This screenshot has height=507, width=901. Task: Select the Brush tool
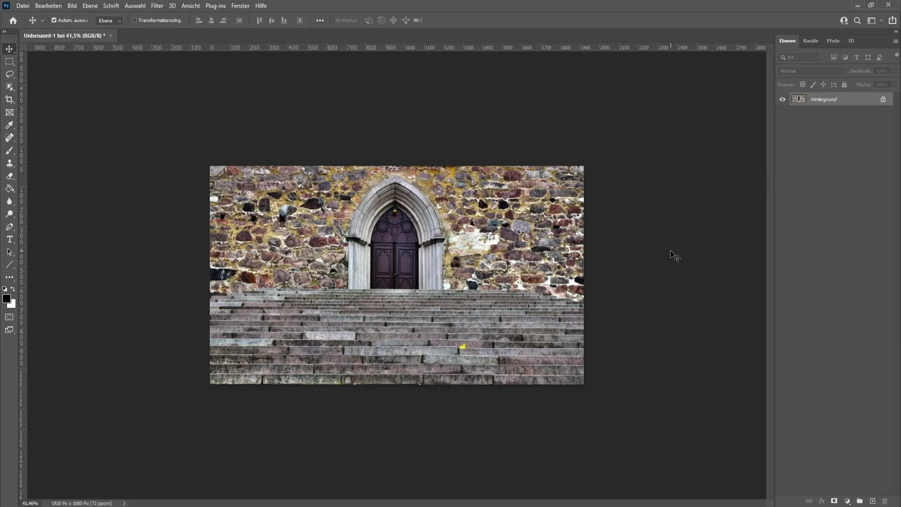[x=8, y=150]
